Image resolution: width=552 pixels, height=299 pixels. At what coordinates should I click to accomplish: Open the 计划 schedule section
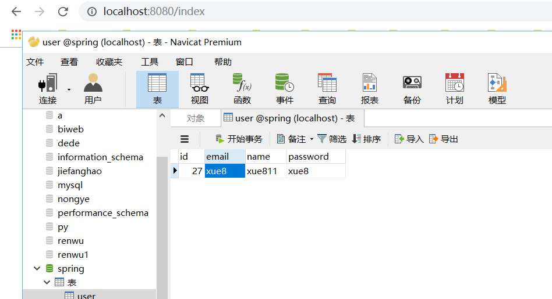[x=455, y=89]
